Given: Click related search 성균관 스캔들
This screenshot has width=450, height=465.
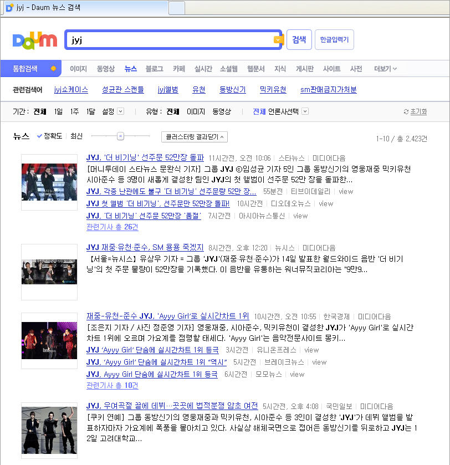Looking at the screenshot, I should [x=122, y=90].
